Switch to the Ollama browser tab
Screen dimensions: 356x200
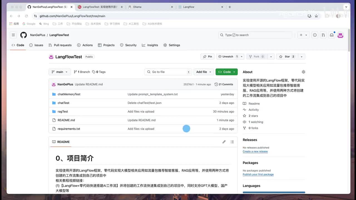coord(150,7)
